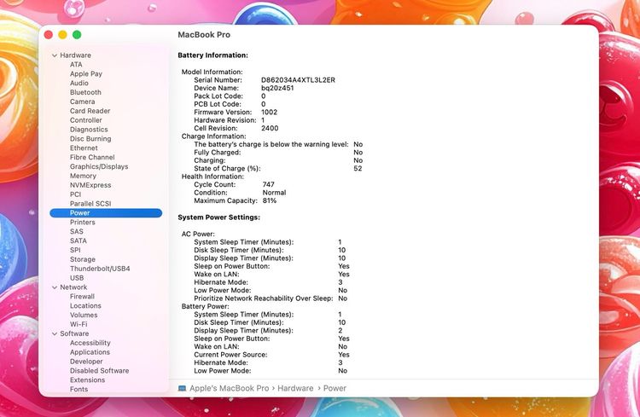This screenshot has width=640, height=417.
Task: Select ATA in the sidebar
Action: coord(76,65)
